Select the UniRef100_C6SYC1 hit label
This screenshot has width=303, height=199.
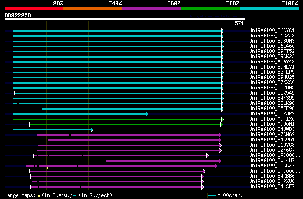pyautogui.click(x=272, y=30)
